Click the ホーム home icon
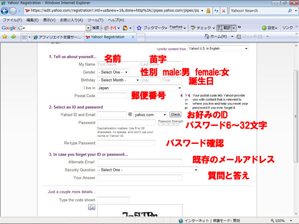The image size is (299, 224). 207,36
